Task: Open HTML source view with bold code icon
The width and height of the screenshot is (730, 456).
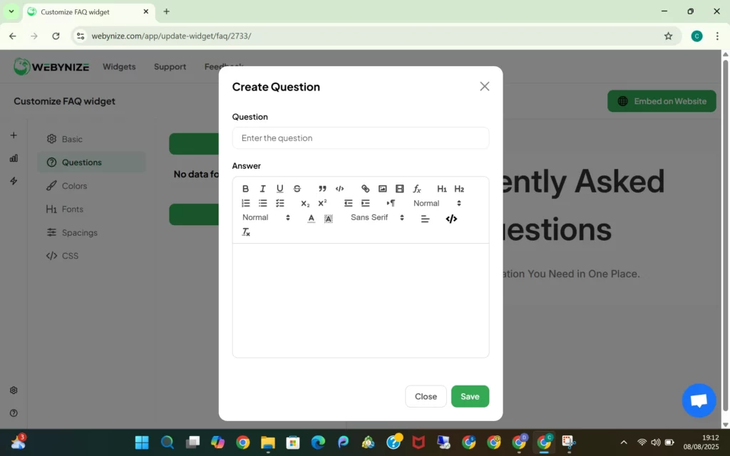Action: [451, 218]
